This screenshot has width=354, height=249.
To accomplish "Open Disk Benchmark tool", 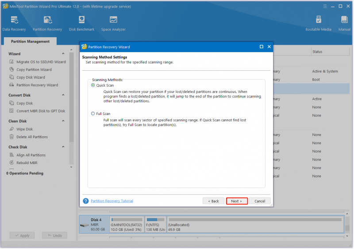I will (x=81, y=23).
